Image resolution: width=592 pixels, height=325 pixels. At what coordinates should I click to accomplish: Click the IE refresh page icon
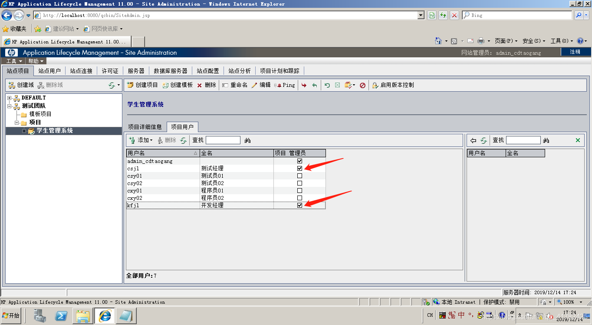coord(443,15)
